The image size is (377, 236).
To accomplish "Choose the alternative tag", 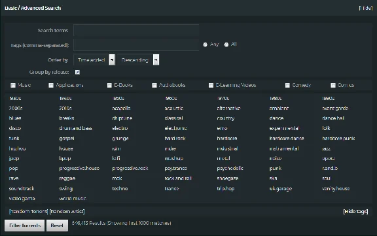I will [x=228, y=109].
